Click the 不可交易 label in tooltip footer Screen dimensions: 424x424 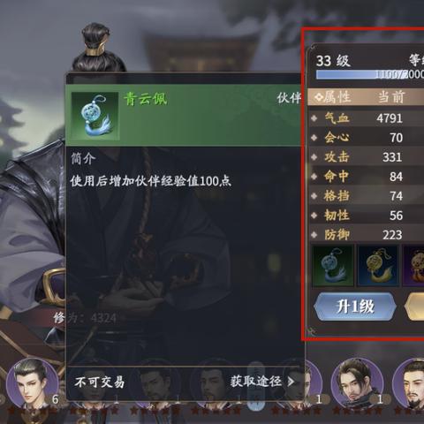(100, 382)
